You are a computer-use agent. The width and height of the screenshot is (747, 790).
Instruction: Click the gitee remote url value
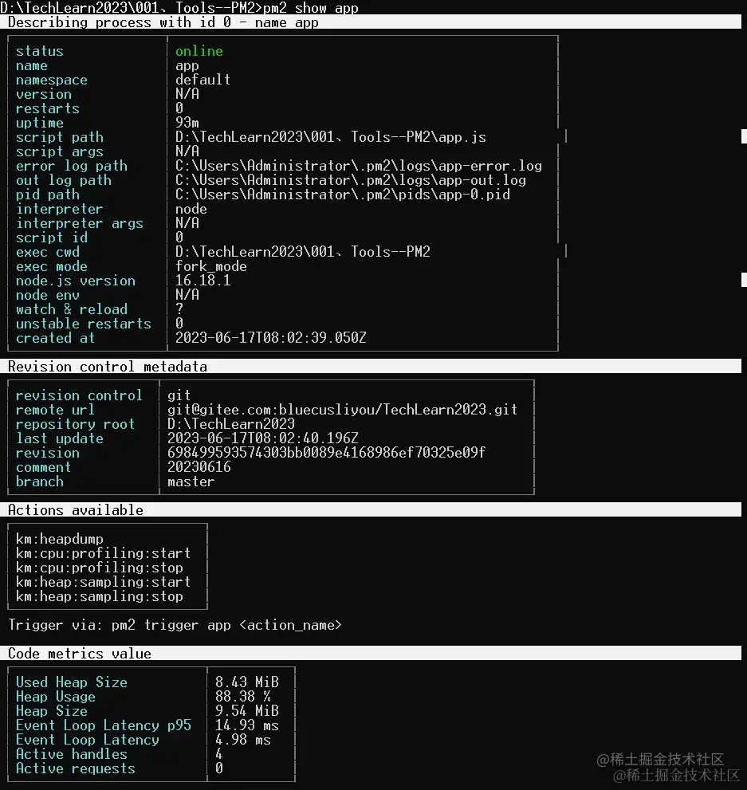[x=343, y=410]
